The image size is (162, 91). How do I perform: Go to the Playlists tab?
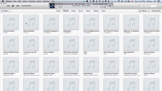[96, 11]
